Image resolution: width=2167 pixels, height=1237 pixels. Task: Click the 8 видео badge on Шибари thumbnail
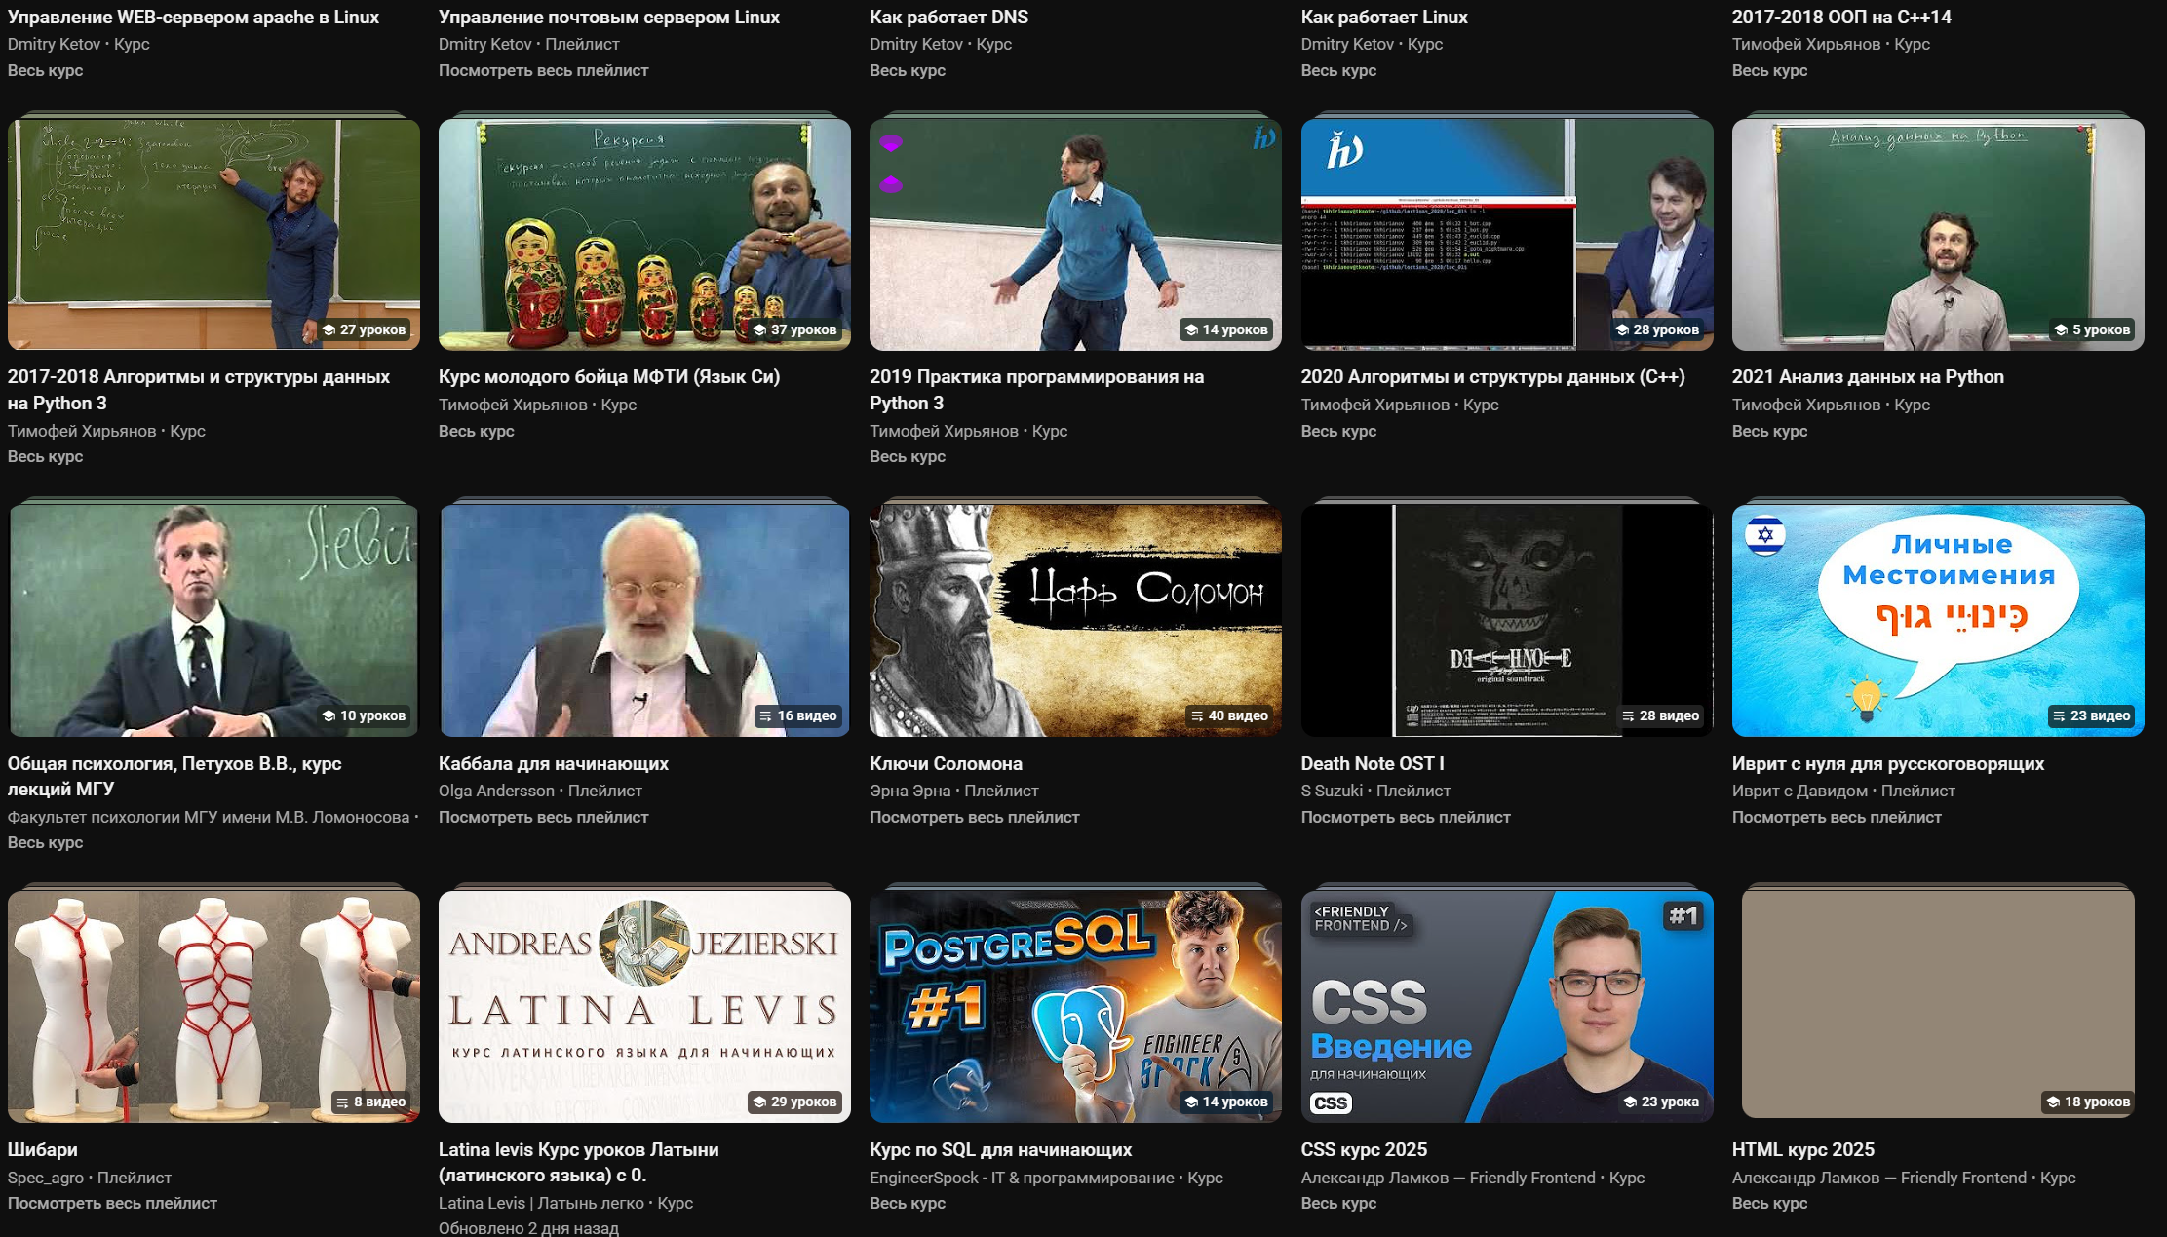(370, 1102)
